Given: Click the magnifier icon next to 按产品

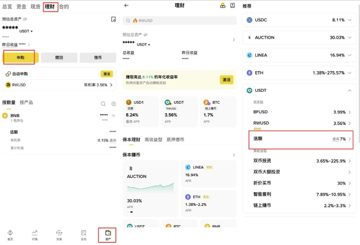Looking at the screenshot, I should point(103,104).
